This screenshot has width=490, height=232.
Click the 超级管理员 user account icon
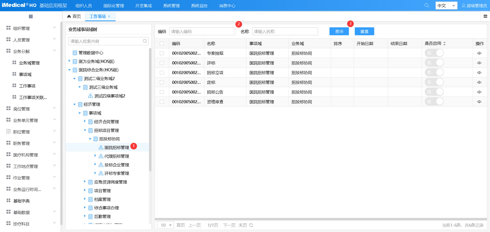click(464, 5)
